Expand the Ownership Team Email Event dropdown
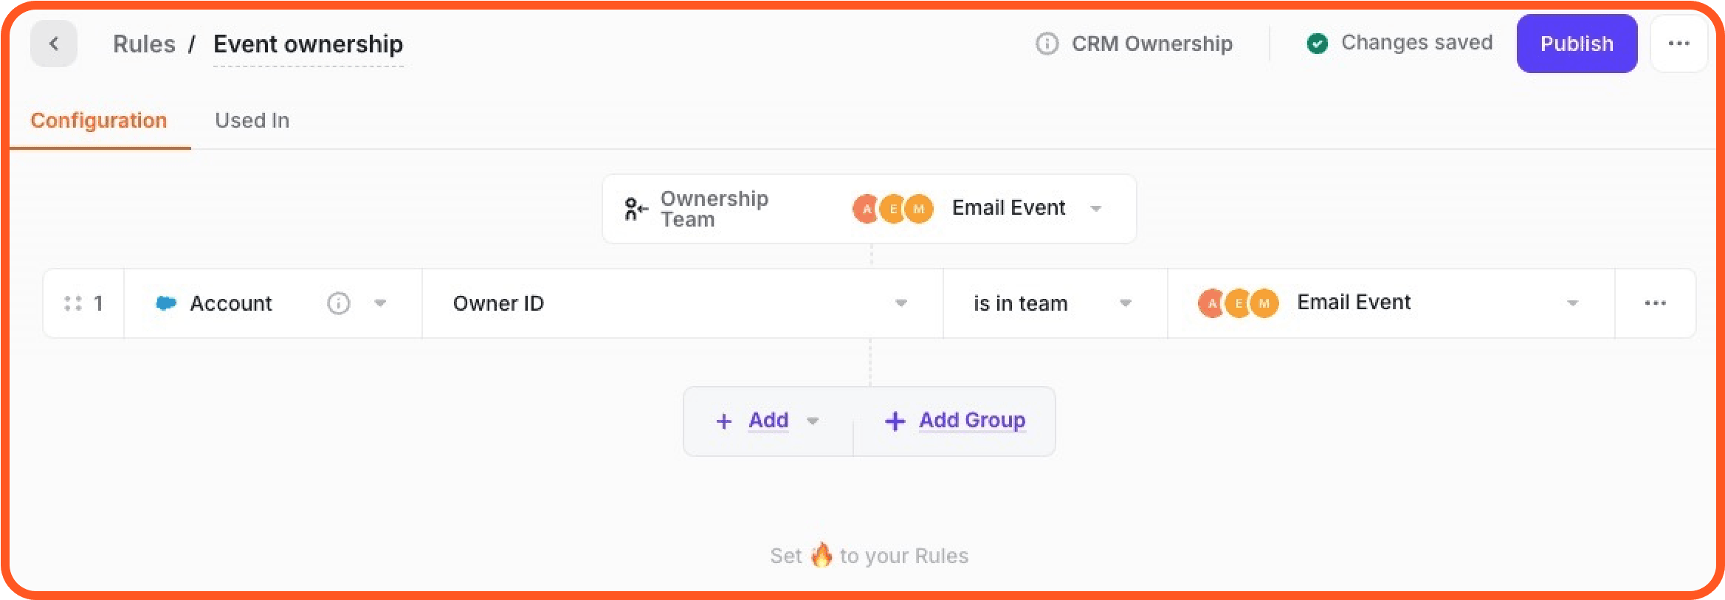1725x600 pixels. tap(1095, 209)
